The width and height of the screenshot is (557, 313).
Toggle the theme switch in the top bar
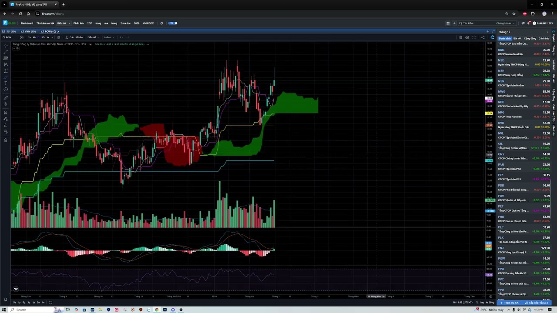(x=173, y=23)
